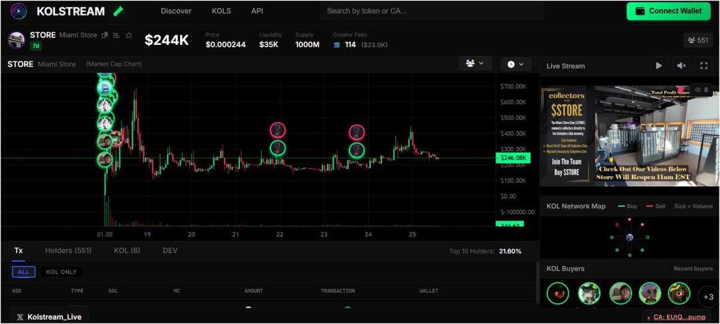Click the red sell KOL marker near 22
This screenshot has width=720, height=324.
pos(277,130)
